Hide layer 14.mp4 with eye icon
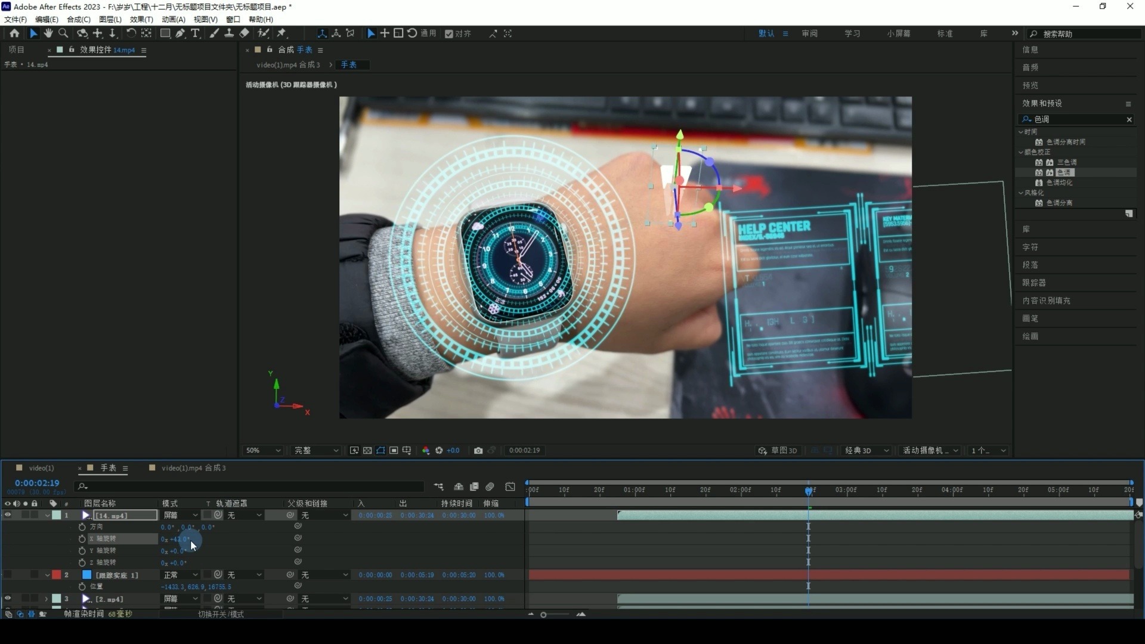The height and width of the screenshot is (644, 1145). point(8,515)
